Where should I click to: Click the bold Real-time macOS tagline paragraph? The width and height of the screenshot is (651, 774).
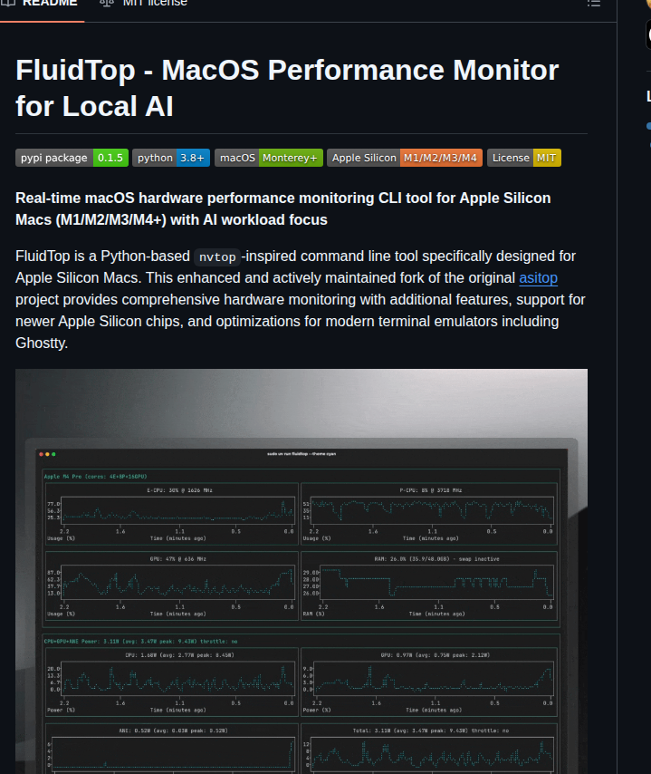tap(283, 208)
